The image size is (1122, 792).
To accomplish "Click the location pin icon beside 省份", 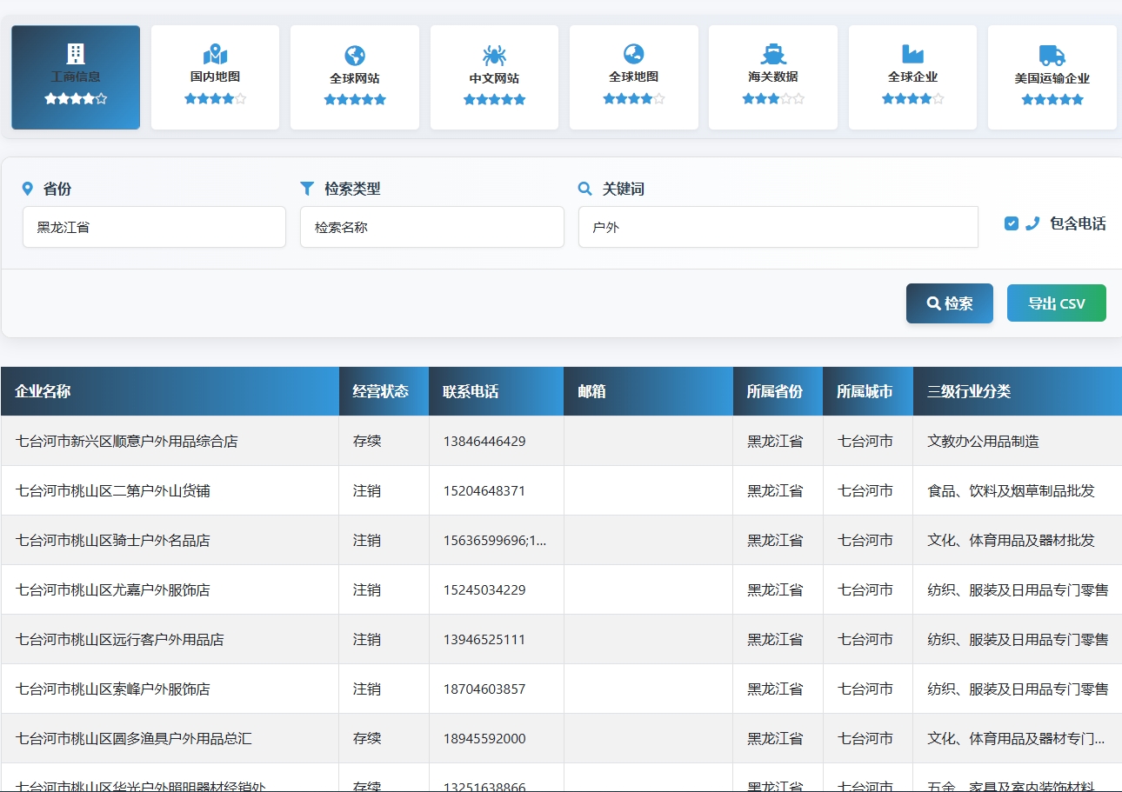I will (x=28, y=189).
